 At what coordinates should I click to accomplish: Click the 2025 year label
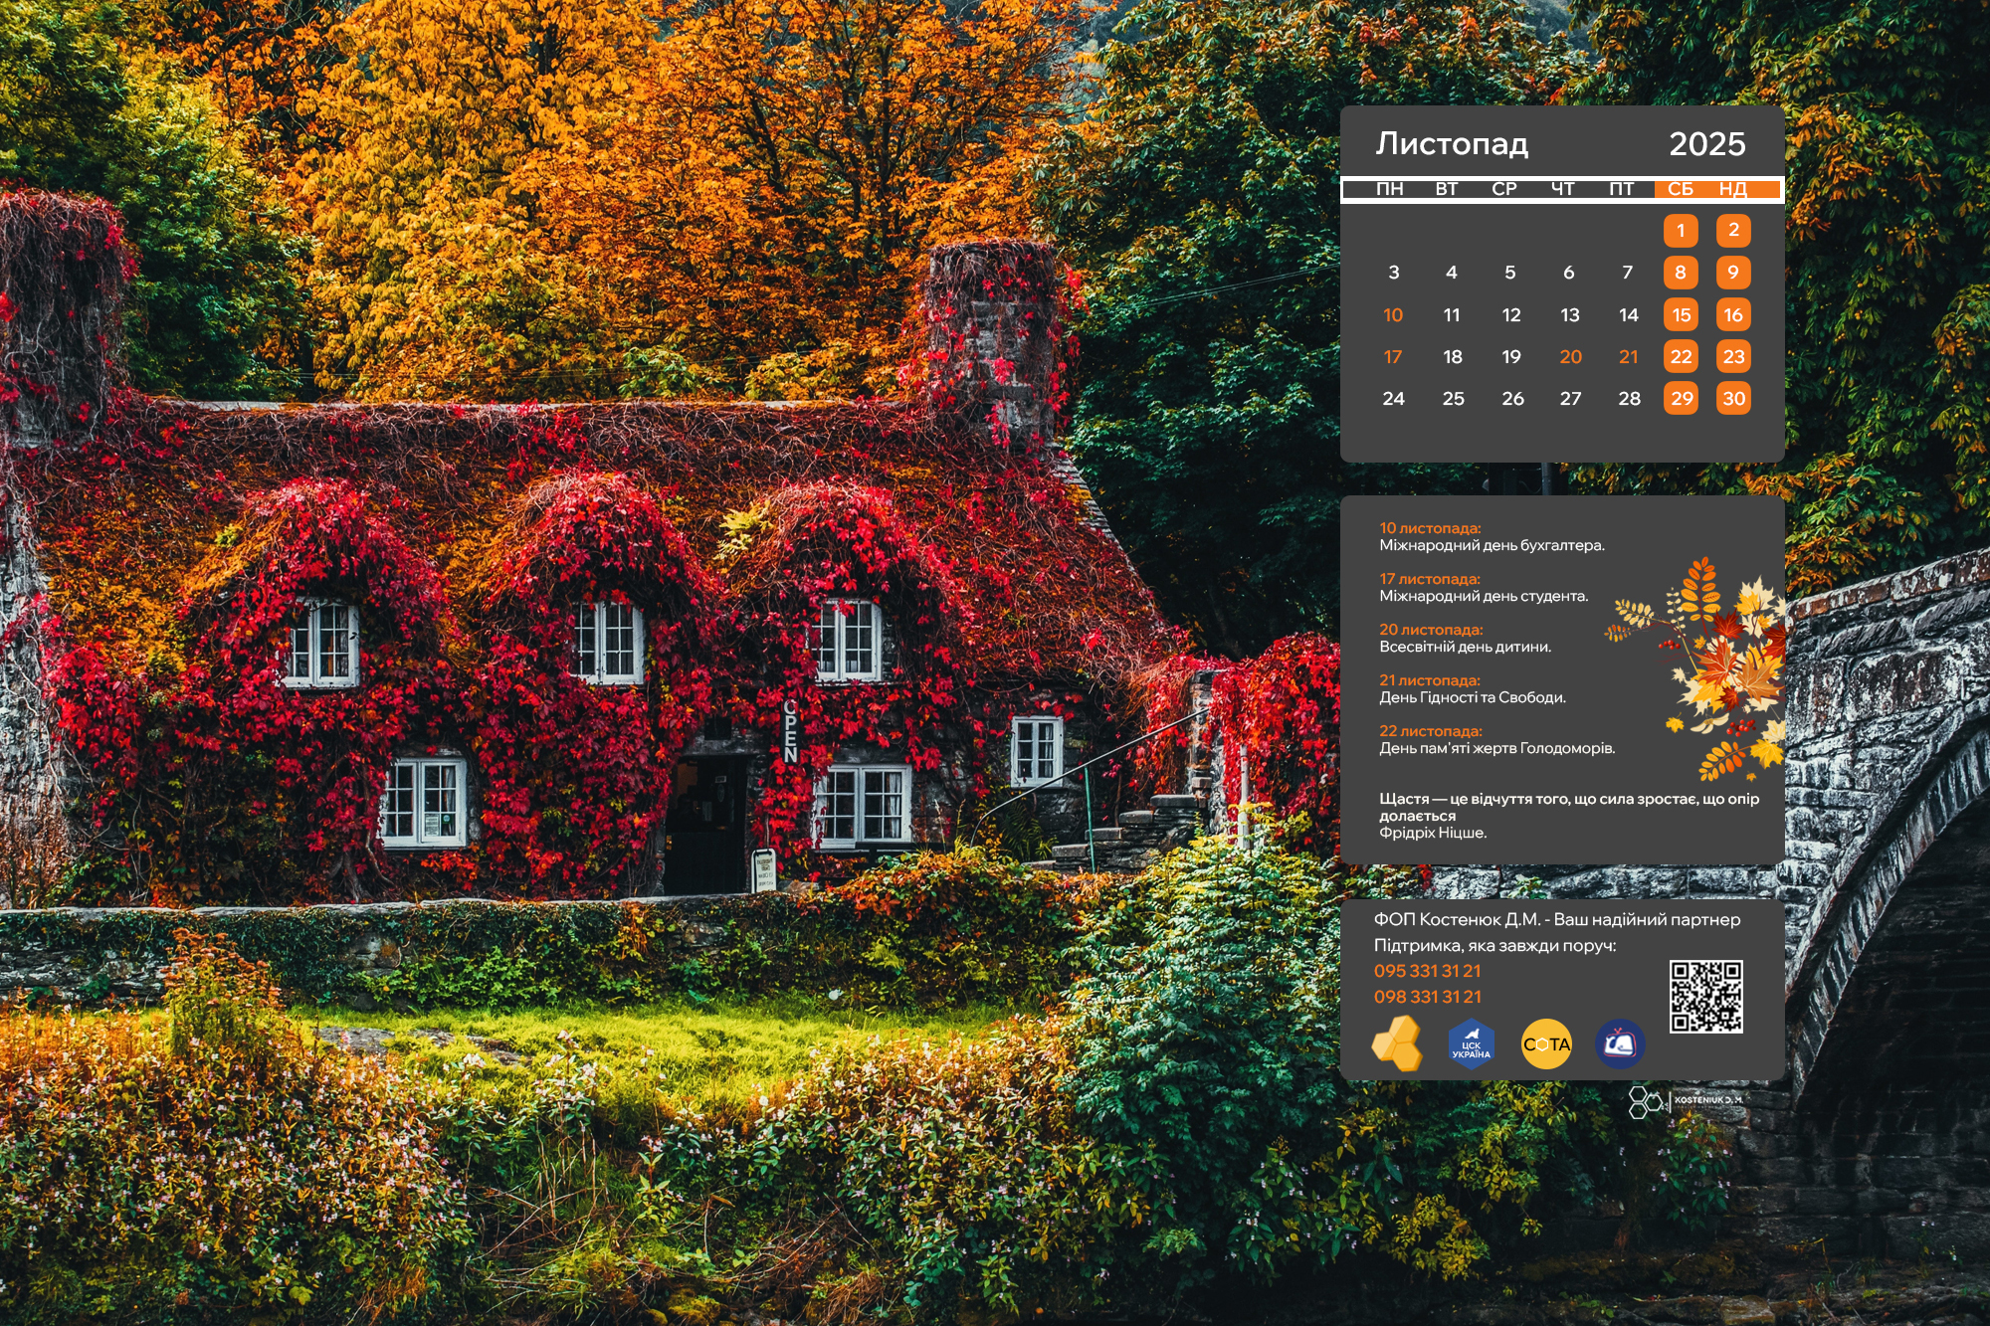click(x=1706, y=144)
